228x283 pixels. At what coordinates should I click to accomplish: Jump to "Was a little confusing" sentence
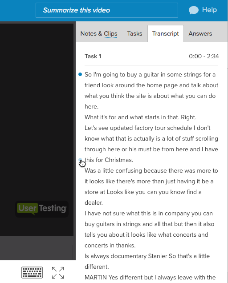151,186
